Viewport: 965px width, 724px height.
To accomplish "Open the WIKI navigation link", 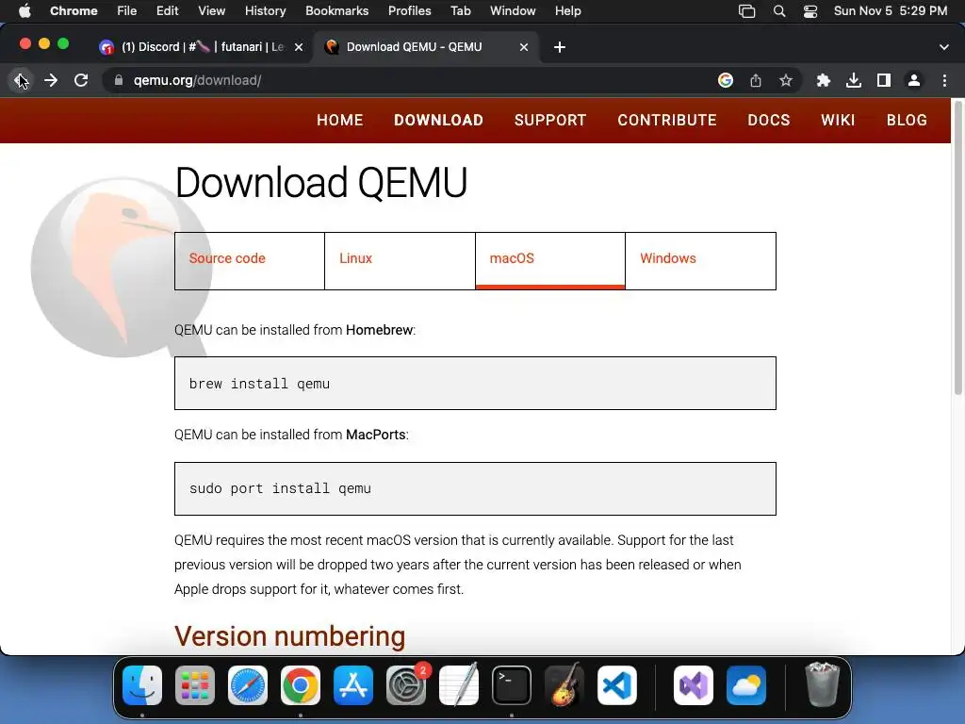I will tap(838, 120).
